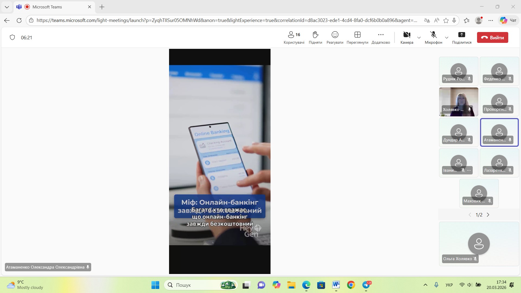Start screen sharing via Поділитися
Screen dimensions: 521x293
coord(461,37)
